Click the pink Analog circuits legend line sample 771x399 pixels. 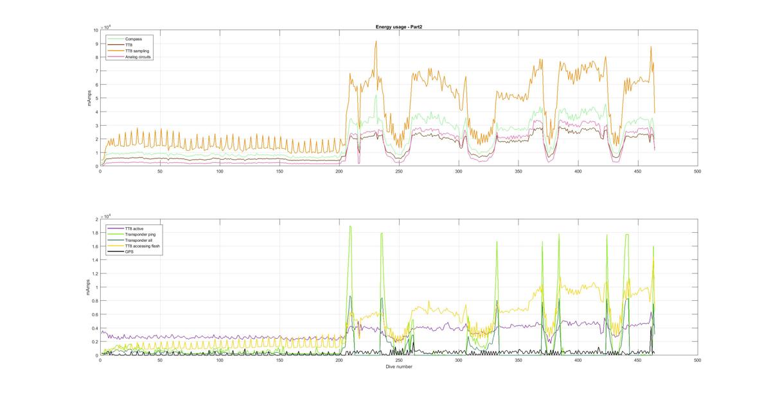point(116,56)
